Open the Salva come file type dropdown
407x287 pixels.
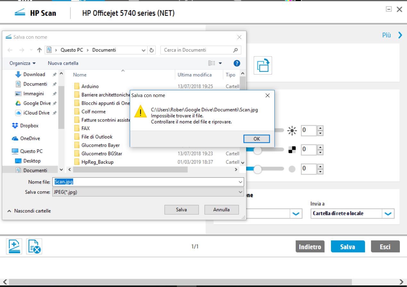pyautogui.click(x=241, y=192)
